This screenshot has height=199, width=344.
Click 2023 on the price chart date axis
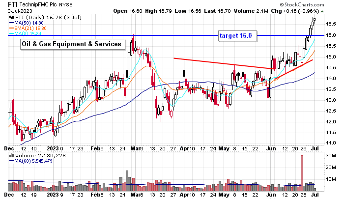(53, 148)
